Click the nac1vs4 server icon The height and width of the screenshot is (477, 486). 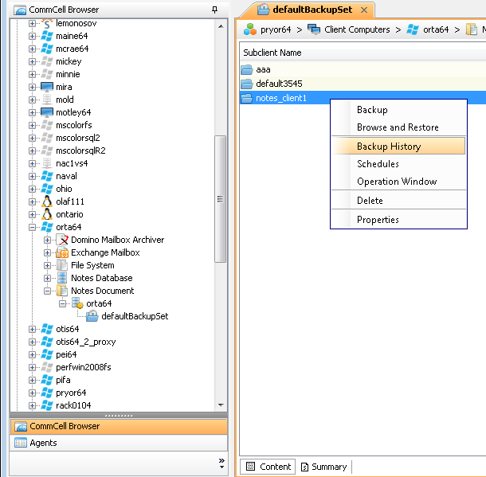tap(47, 163)
